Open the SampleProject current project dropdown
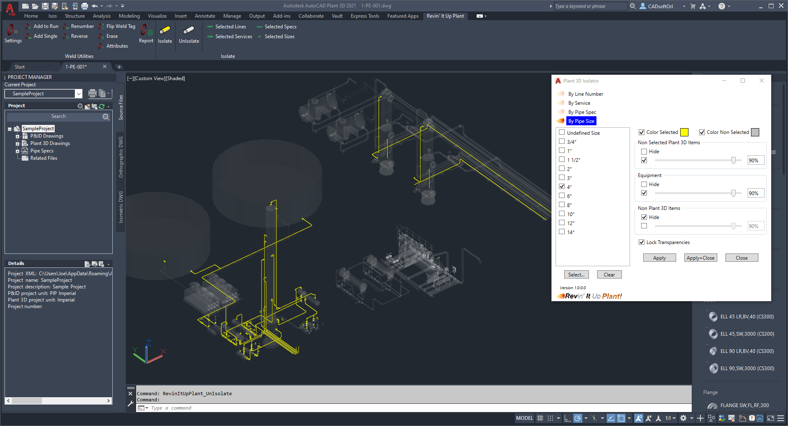 click(79, 94)
